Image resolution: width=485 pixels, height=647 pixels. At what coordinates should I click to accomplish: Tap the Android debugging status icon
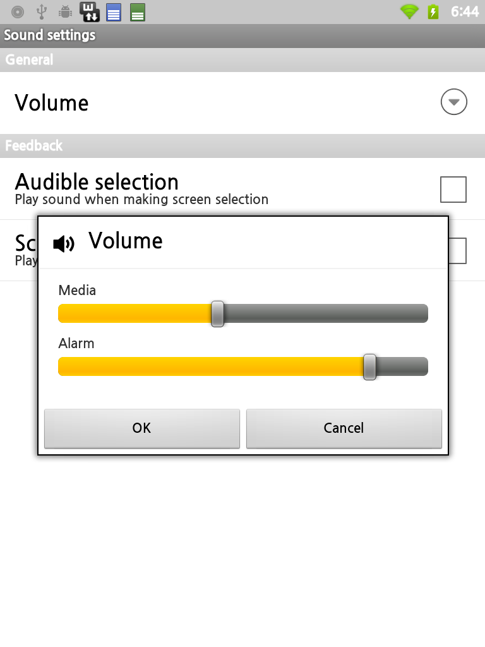(x=65, y=11)
